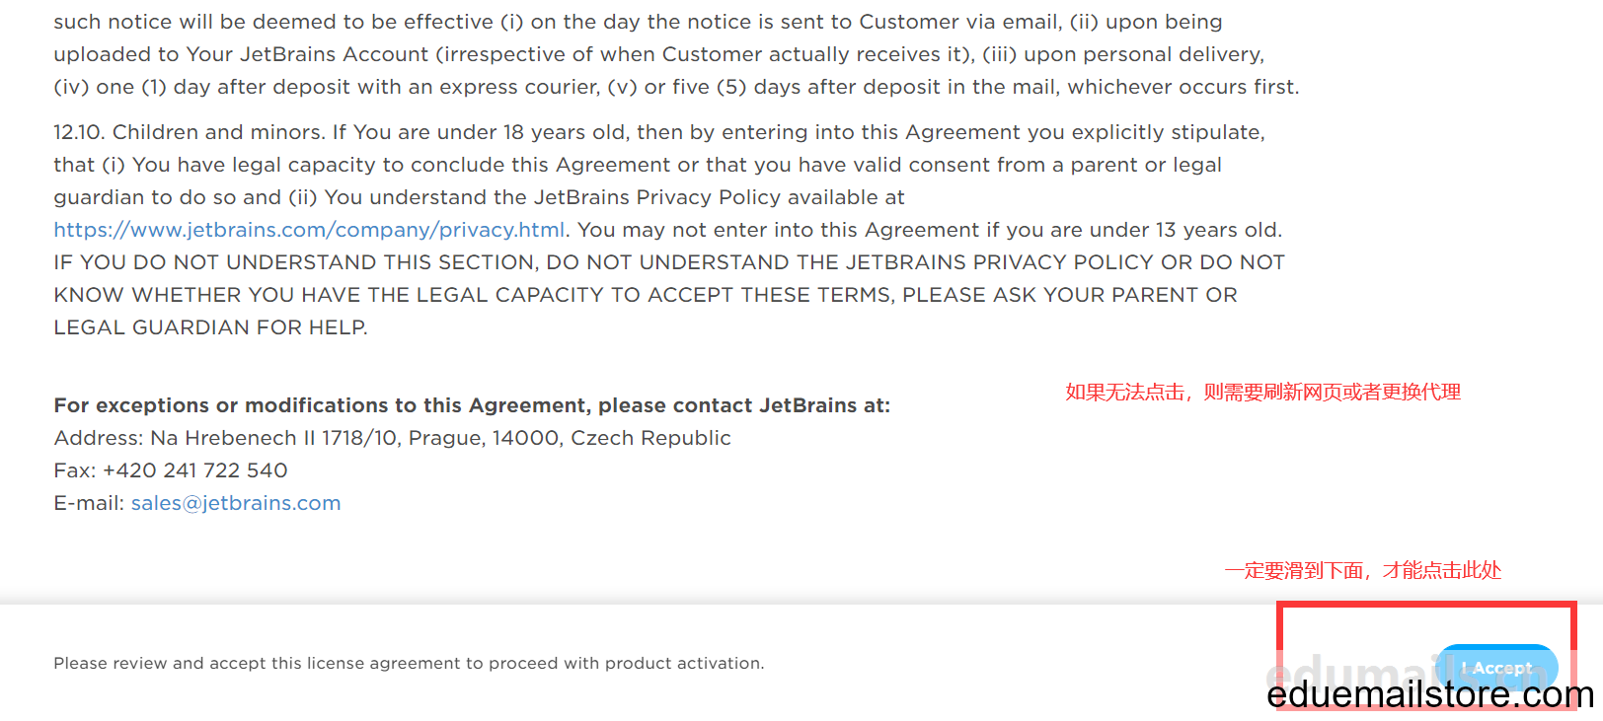Screen dimensions: 1603x721
Task: Click the 'LEGAL GUARDIAN FOR HELP.' line
Action: (210, 327)
